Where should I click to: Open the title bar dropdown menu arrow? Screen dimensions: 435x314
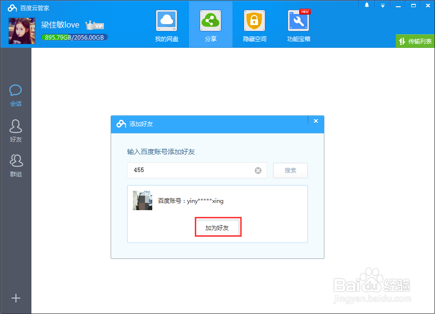(383, 5)
